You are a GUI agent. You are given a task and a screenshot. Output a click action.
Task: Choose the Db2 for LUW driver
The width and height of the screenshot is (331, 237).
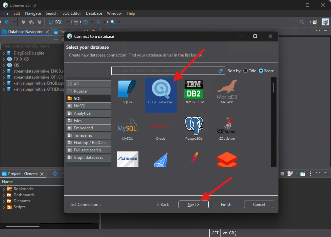tap(194, 89)
